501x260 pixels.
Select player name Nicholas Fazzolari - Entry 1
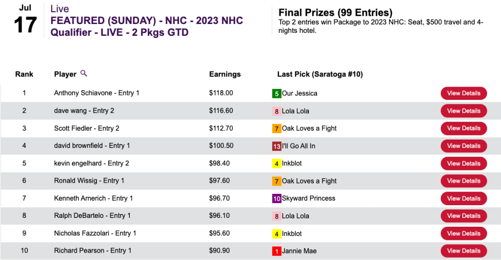(95, 233)
